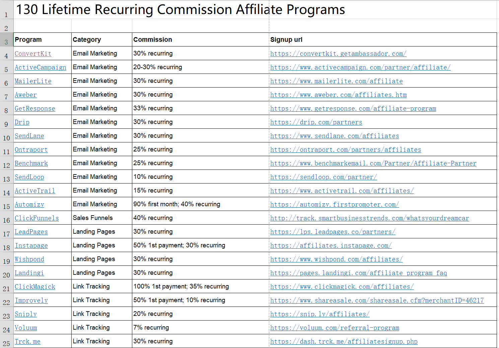This screenshot has width=499, height=348.
Task: Open the voluum.com/referral-program URL
Action: 335,328
